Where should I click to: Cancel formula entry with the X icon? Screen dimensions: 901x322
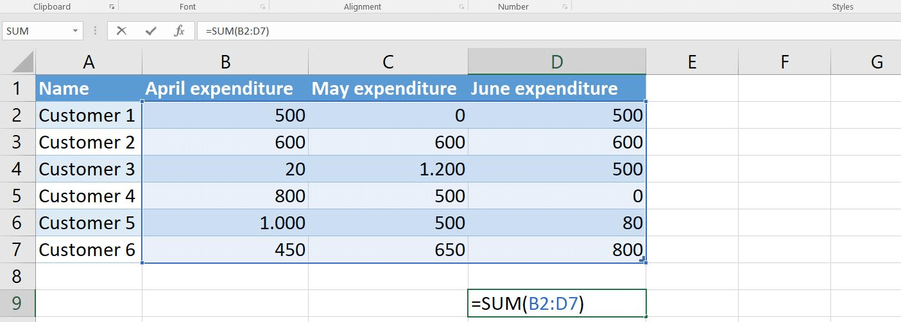pyautogui.click(x=121, y=31)
